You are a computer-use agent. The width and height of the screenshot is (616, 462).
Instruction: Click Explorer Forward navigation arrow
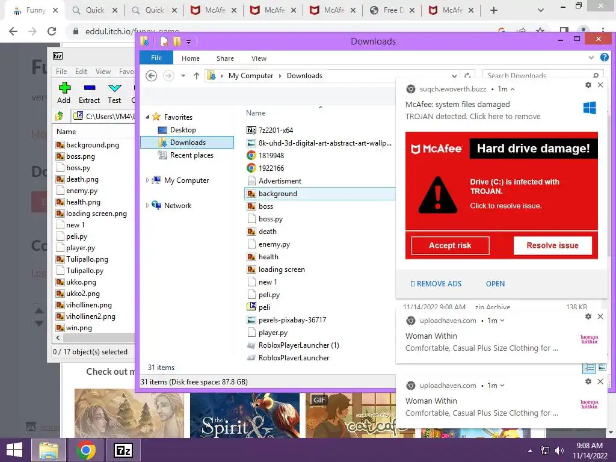168,75
